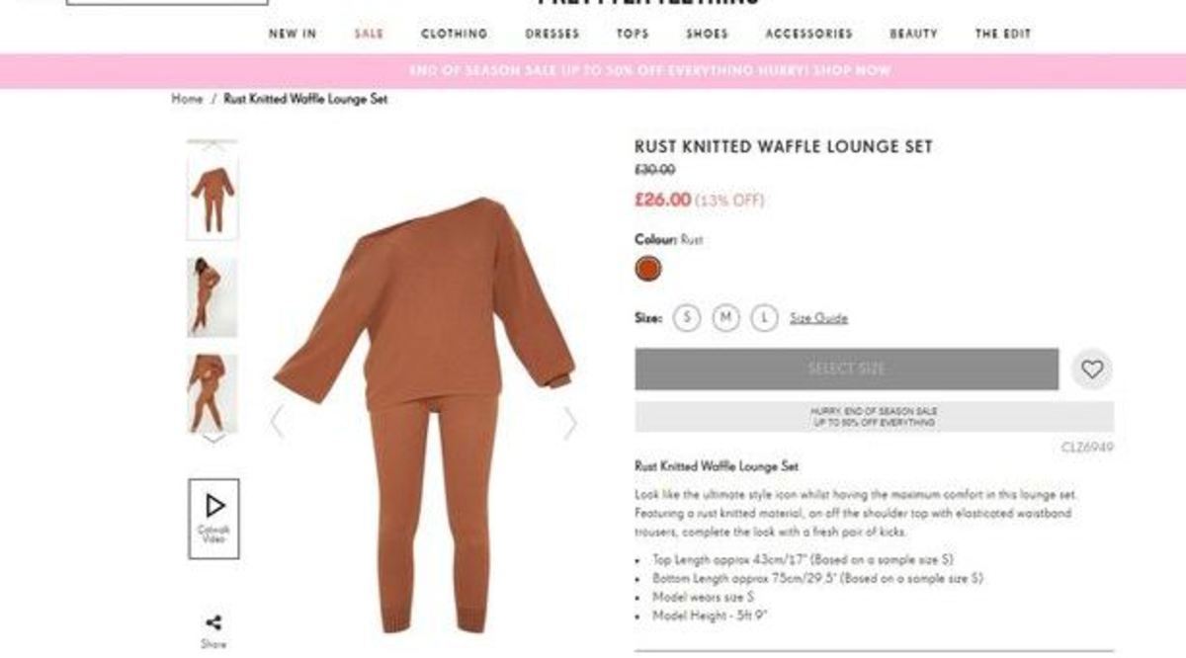View first product thumbnail
The image size is (1186, 658).
tap(212, 197)
